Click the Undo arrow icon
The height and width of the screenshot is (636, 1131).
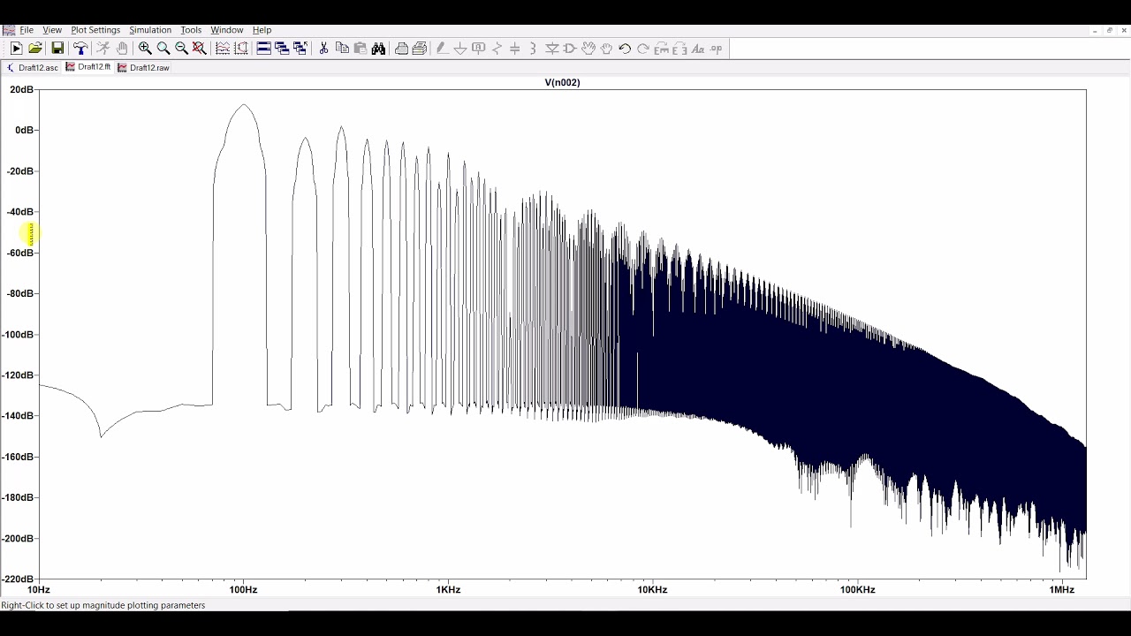tap(625, 49)
